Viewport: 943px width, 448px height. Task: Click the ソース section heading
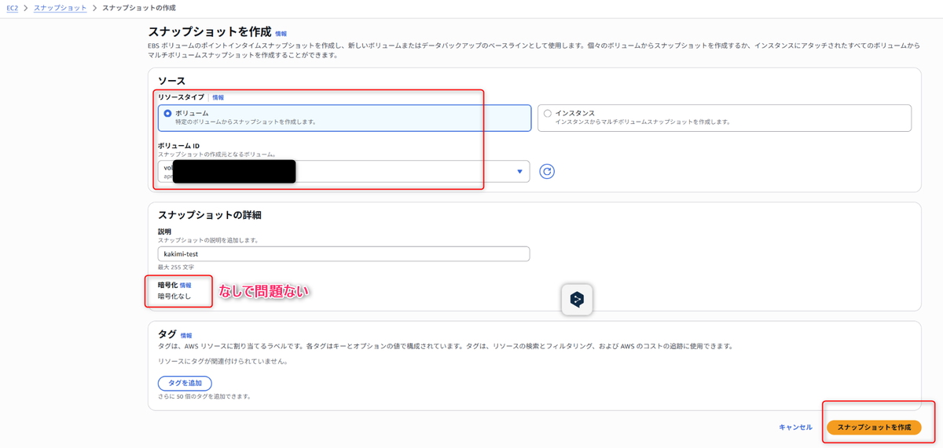171,80
